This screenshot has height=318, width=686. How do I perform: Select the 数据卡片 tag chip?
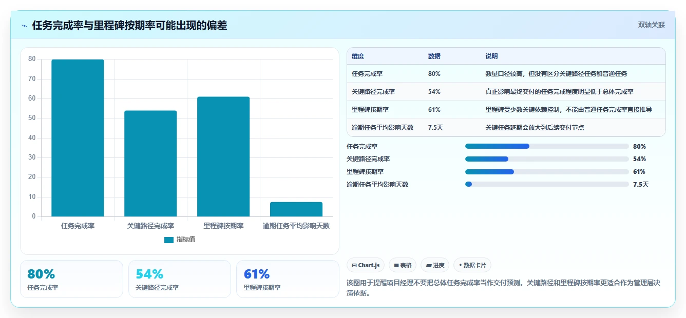tap(472, 265)
